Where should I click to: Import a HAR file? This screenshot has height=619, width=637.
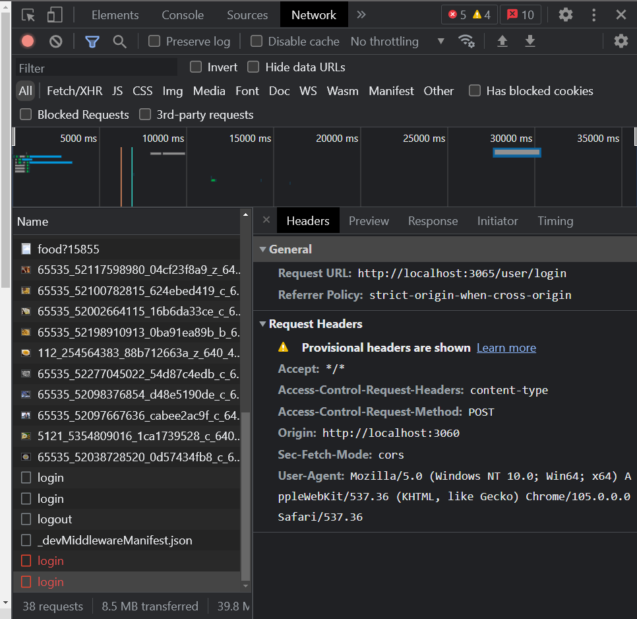(502, 41)
